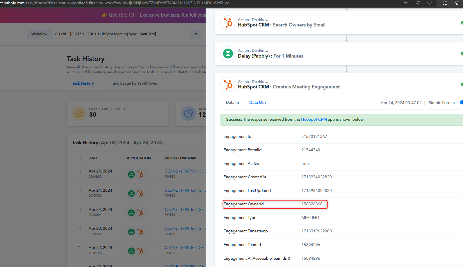Click the browser zoom magnifier icon
463x267 pixels.
(x=406, y=3)
